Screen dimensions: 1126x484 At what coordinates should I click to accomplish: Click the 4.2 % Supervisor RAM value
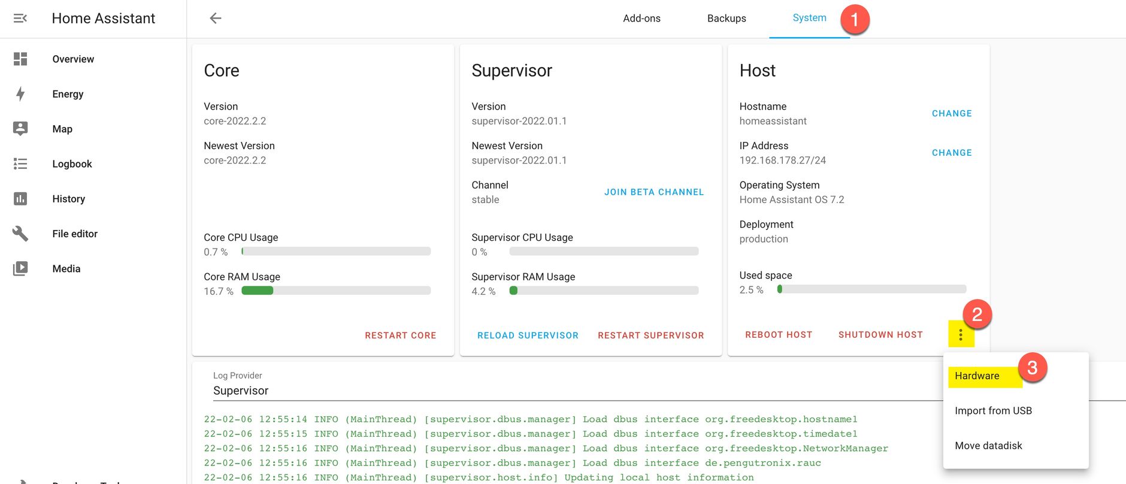(x=483, y=292)
